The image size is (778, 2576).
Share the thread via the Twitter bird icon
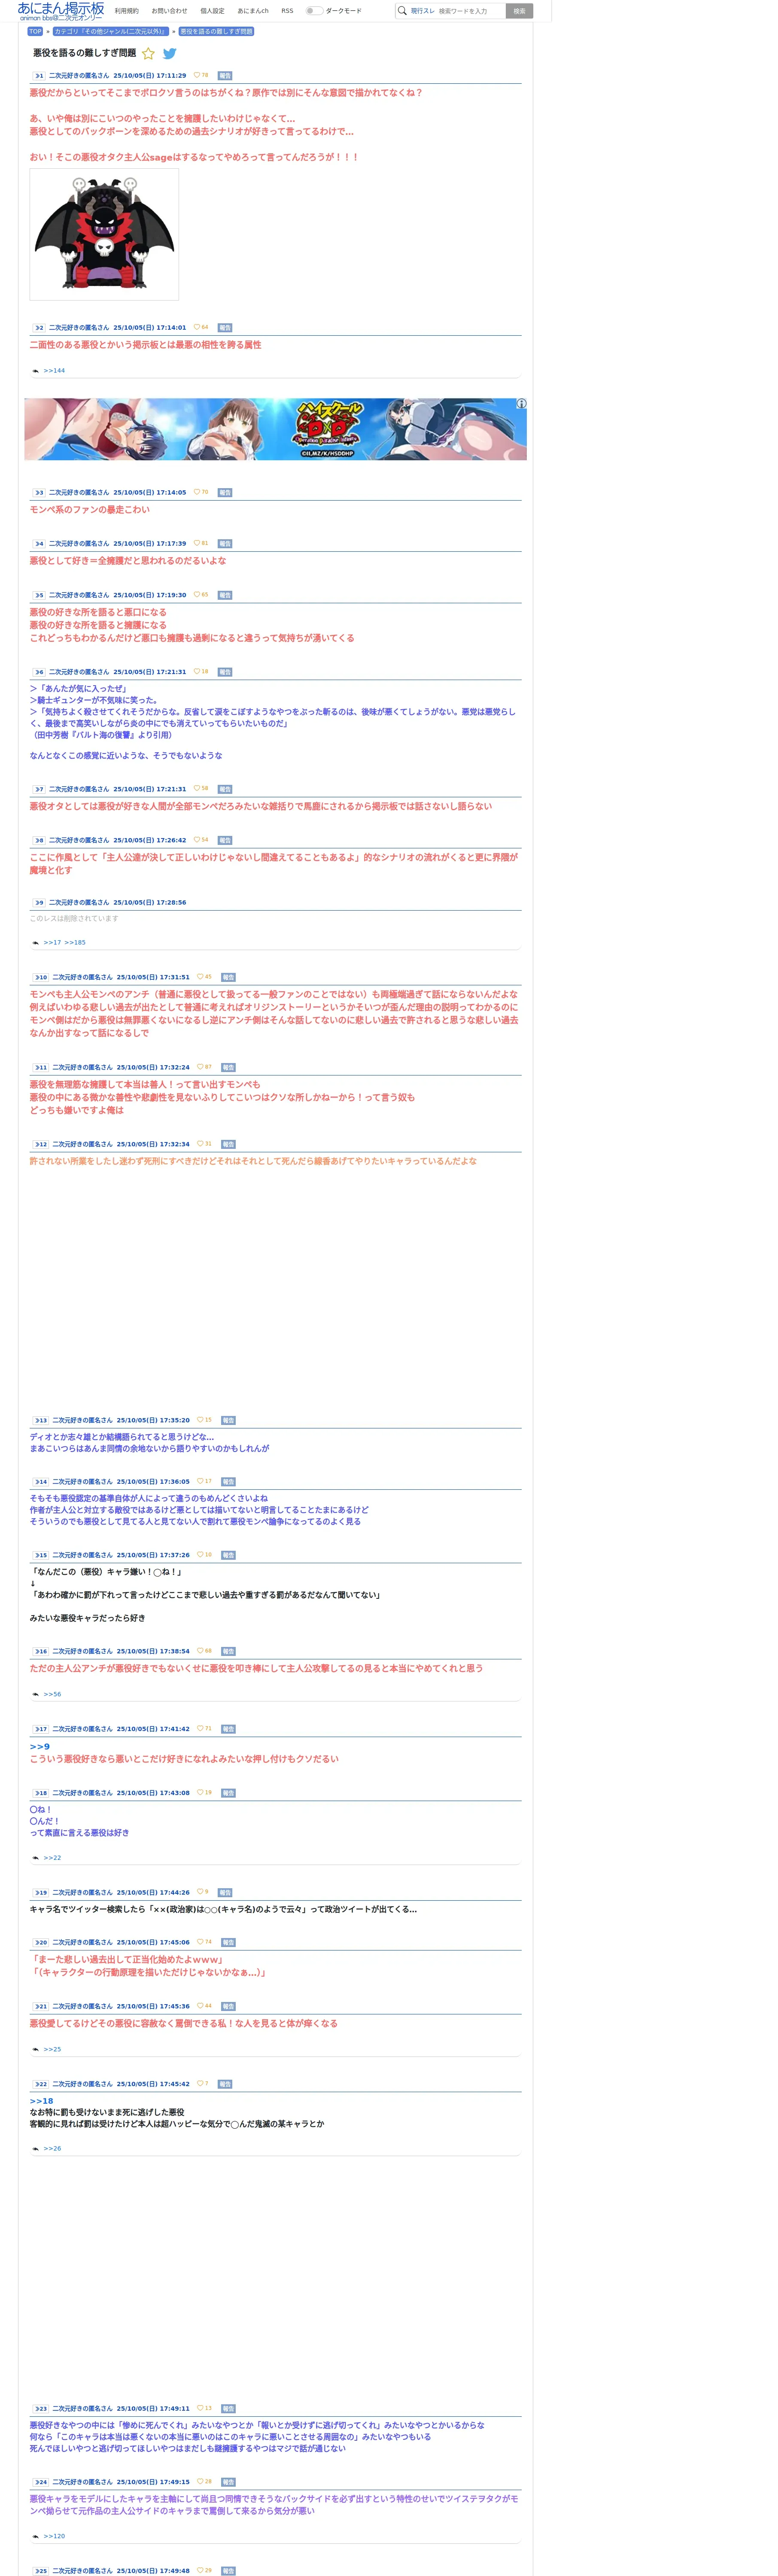click(170, 54)
